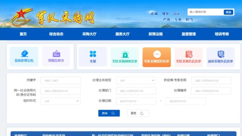The height and width of the screenshot is (136, 242).
Task: Open 服务大厅 navigation item
Action: tap(122, 34)
